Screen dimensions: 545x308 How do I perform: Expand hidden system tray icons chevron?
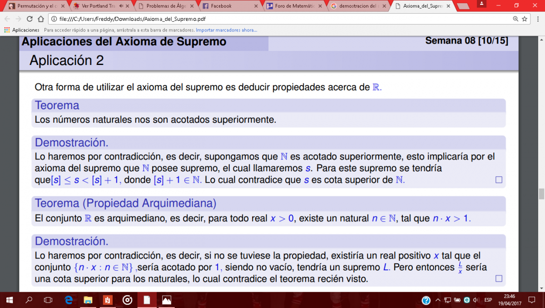[438, 300]
